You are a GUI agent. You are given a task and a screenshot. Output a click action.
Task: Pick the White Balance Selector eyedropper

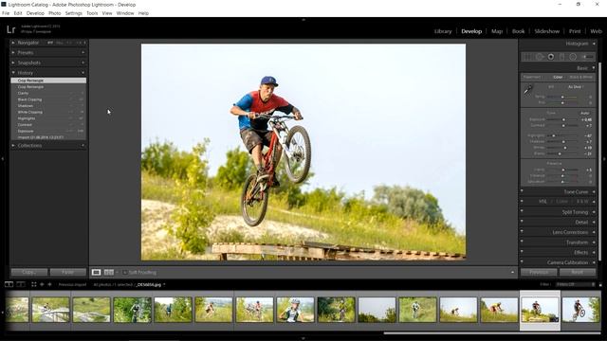tap(528, 91)
